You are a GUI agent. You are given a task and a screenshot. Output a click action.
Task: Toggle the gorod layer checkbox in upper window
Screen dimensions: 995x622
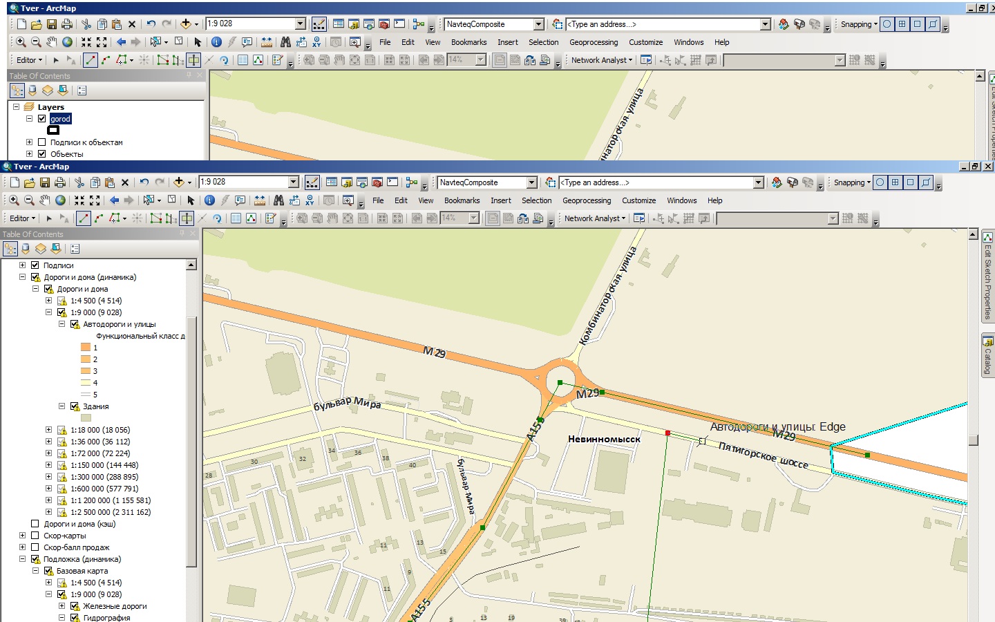point(41,119)
